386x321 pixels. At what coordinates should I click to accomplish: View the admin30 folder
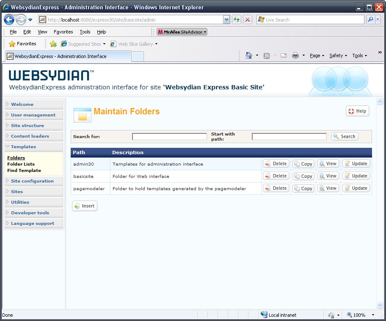pyautogui.click(x=328, y=163)
